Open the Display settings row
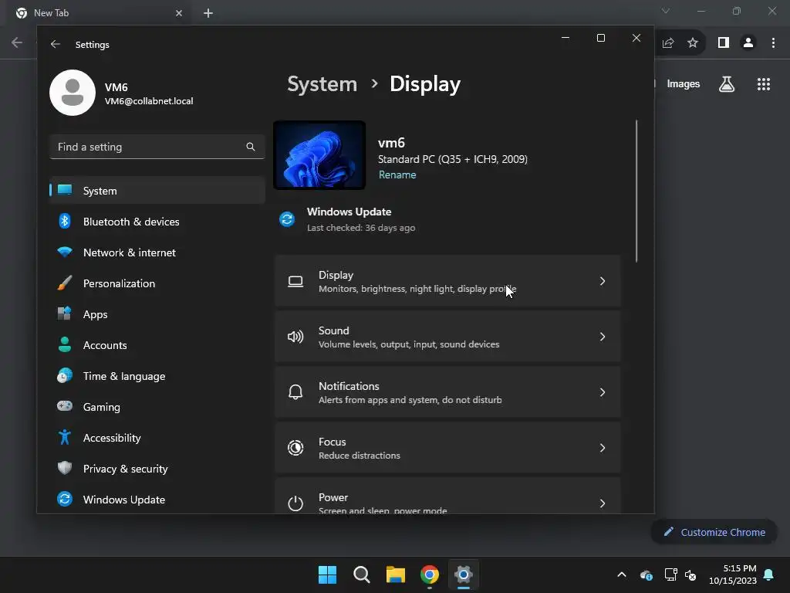 click(x=447, y=281)
